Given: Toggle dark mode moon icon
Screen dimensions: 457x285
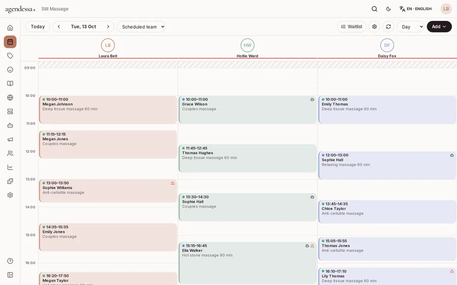Looking at the screenshot, I should pos(388,9).
